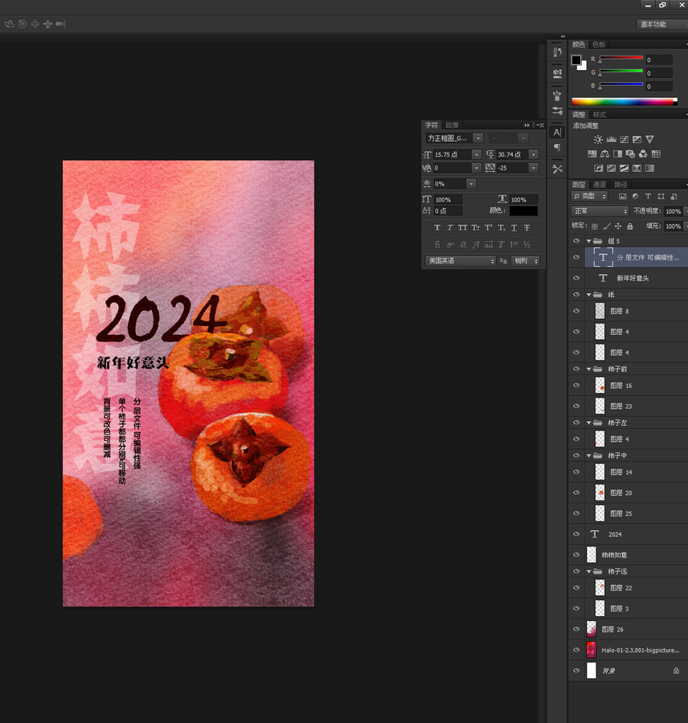The width and height of the screenshot is (688, 723).
Task: Add a Photo Filter adjustment
Action: [630, 153]
